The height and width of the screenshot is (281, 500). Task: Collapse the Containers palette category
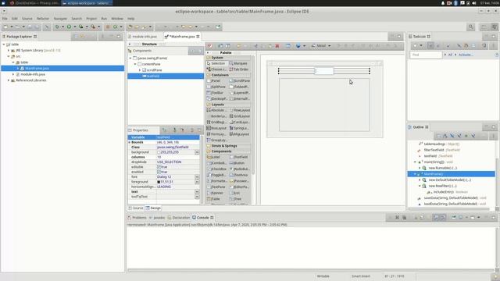(220, 75)
